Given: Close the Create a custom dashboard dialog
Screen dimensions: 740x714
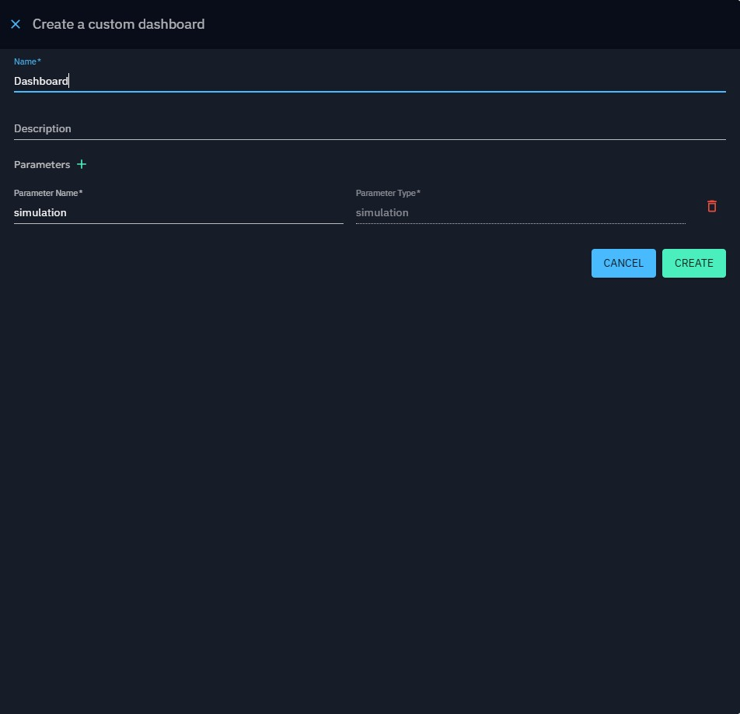Looking at the screenshot, I should (x=16, y=24).
